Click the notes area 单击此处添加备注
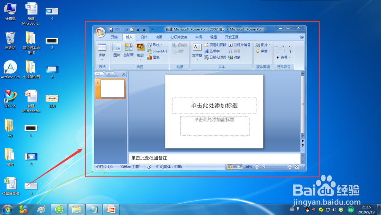 click(x=214, y=158)
